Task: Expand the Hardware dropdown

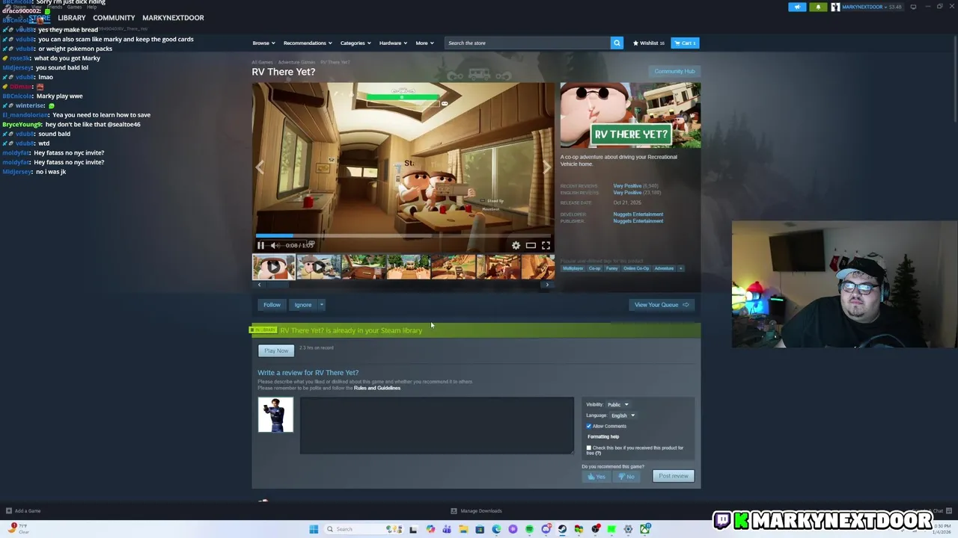Action: tap(393, 43)
